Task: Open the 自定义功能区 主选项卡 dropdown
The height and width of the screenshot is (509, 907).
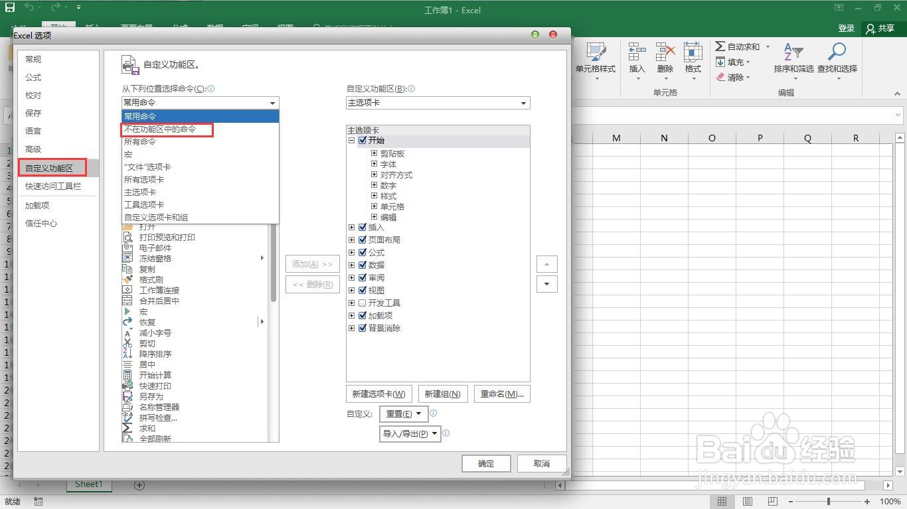Action: (x=438, y=103)
